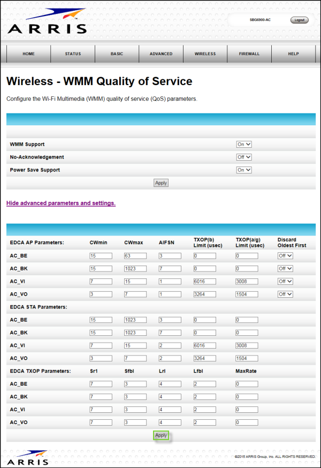321x468 pixels.
Task: Open the FIREWALL menu tab
Action: pyautogui.click(x=249, y=54)
